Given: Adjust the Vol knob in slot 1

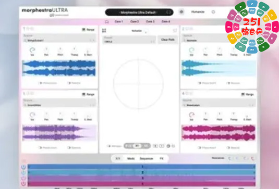Looking at the screenshot, I should [x=32, y=51].
